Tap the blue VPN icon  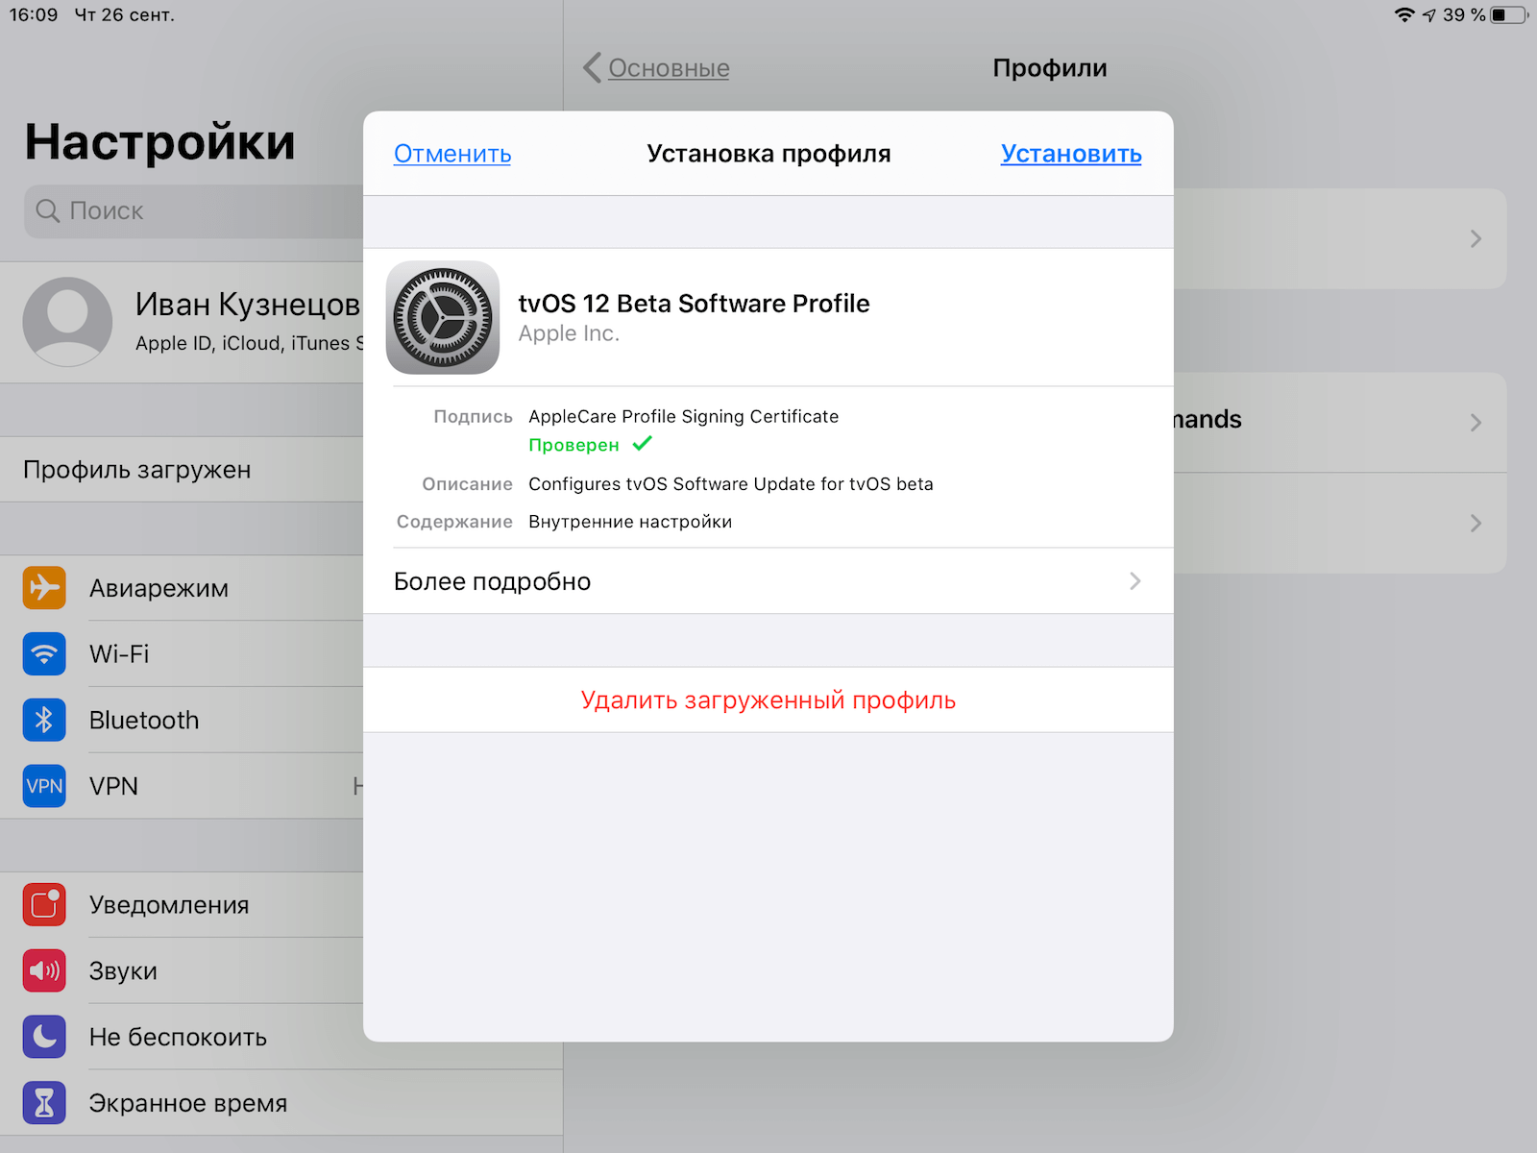pyautogui.click(x=44, y=786)
